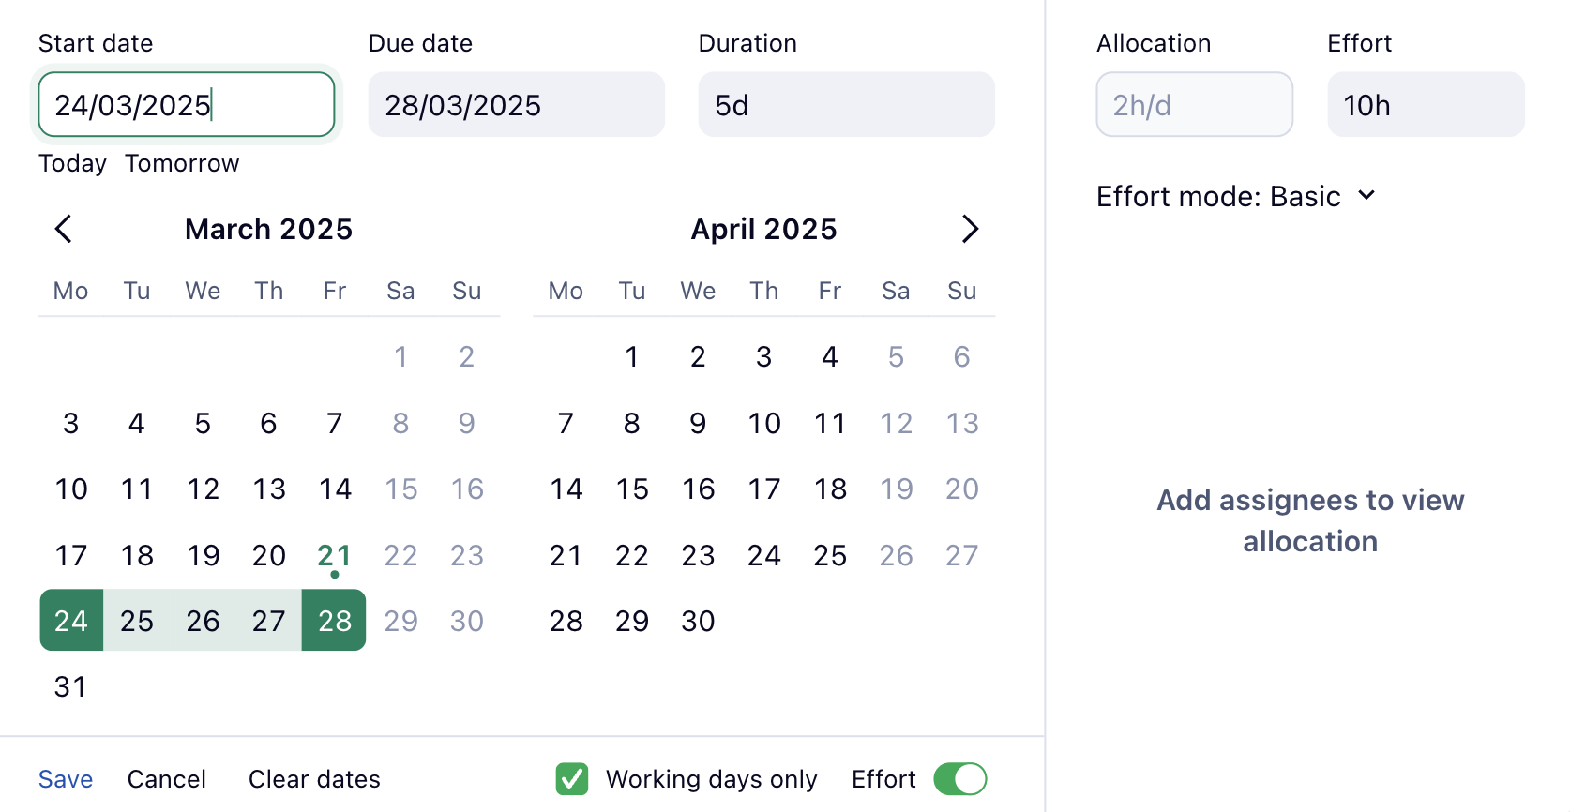Turn off the Effort toggle switch

tap(960, 779)
